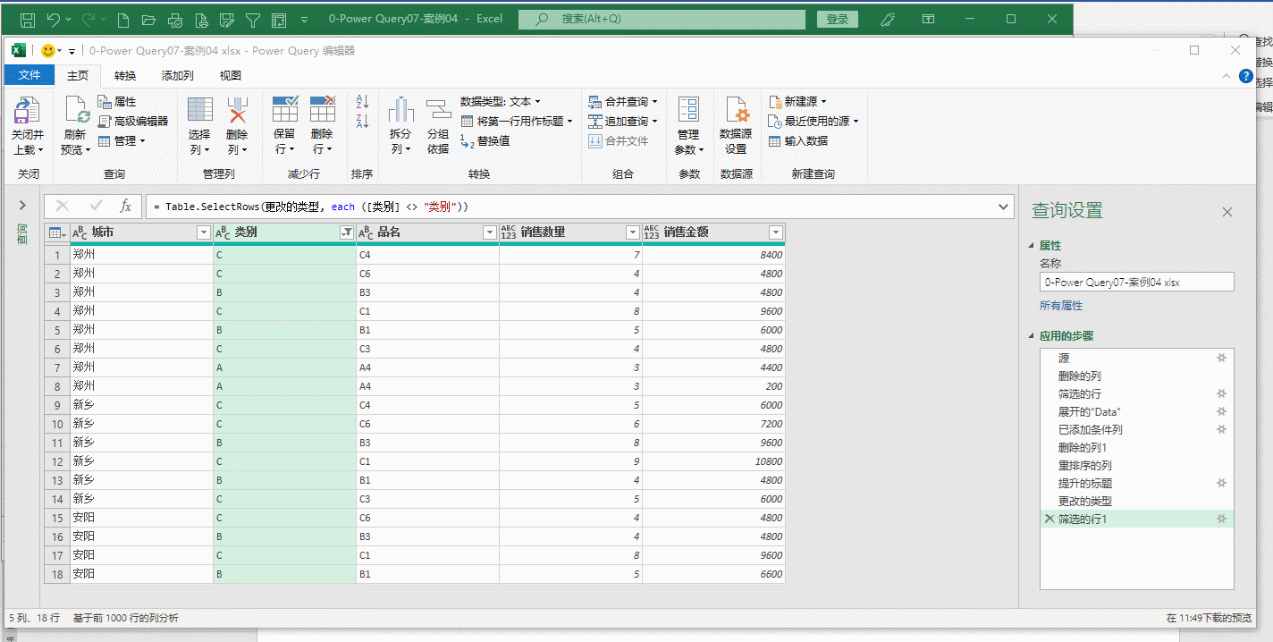Open the 城市 column filter dropdown

click(203, 232)
